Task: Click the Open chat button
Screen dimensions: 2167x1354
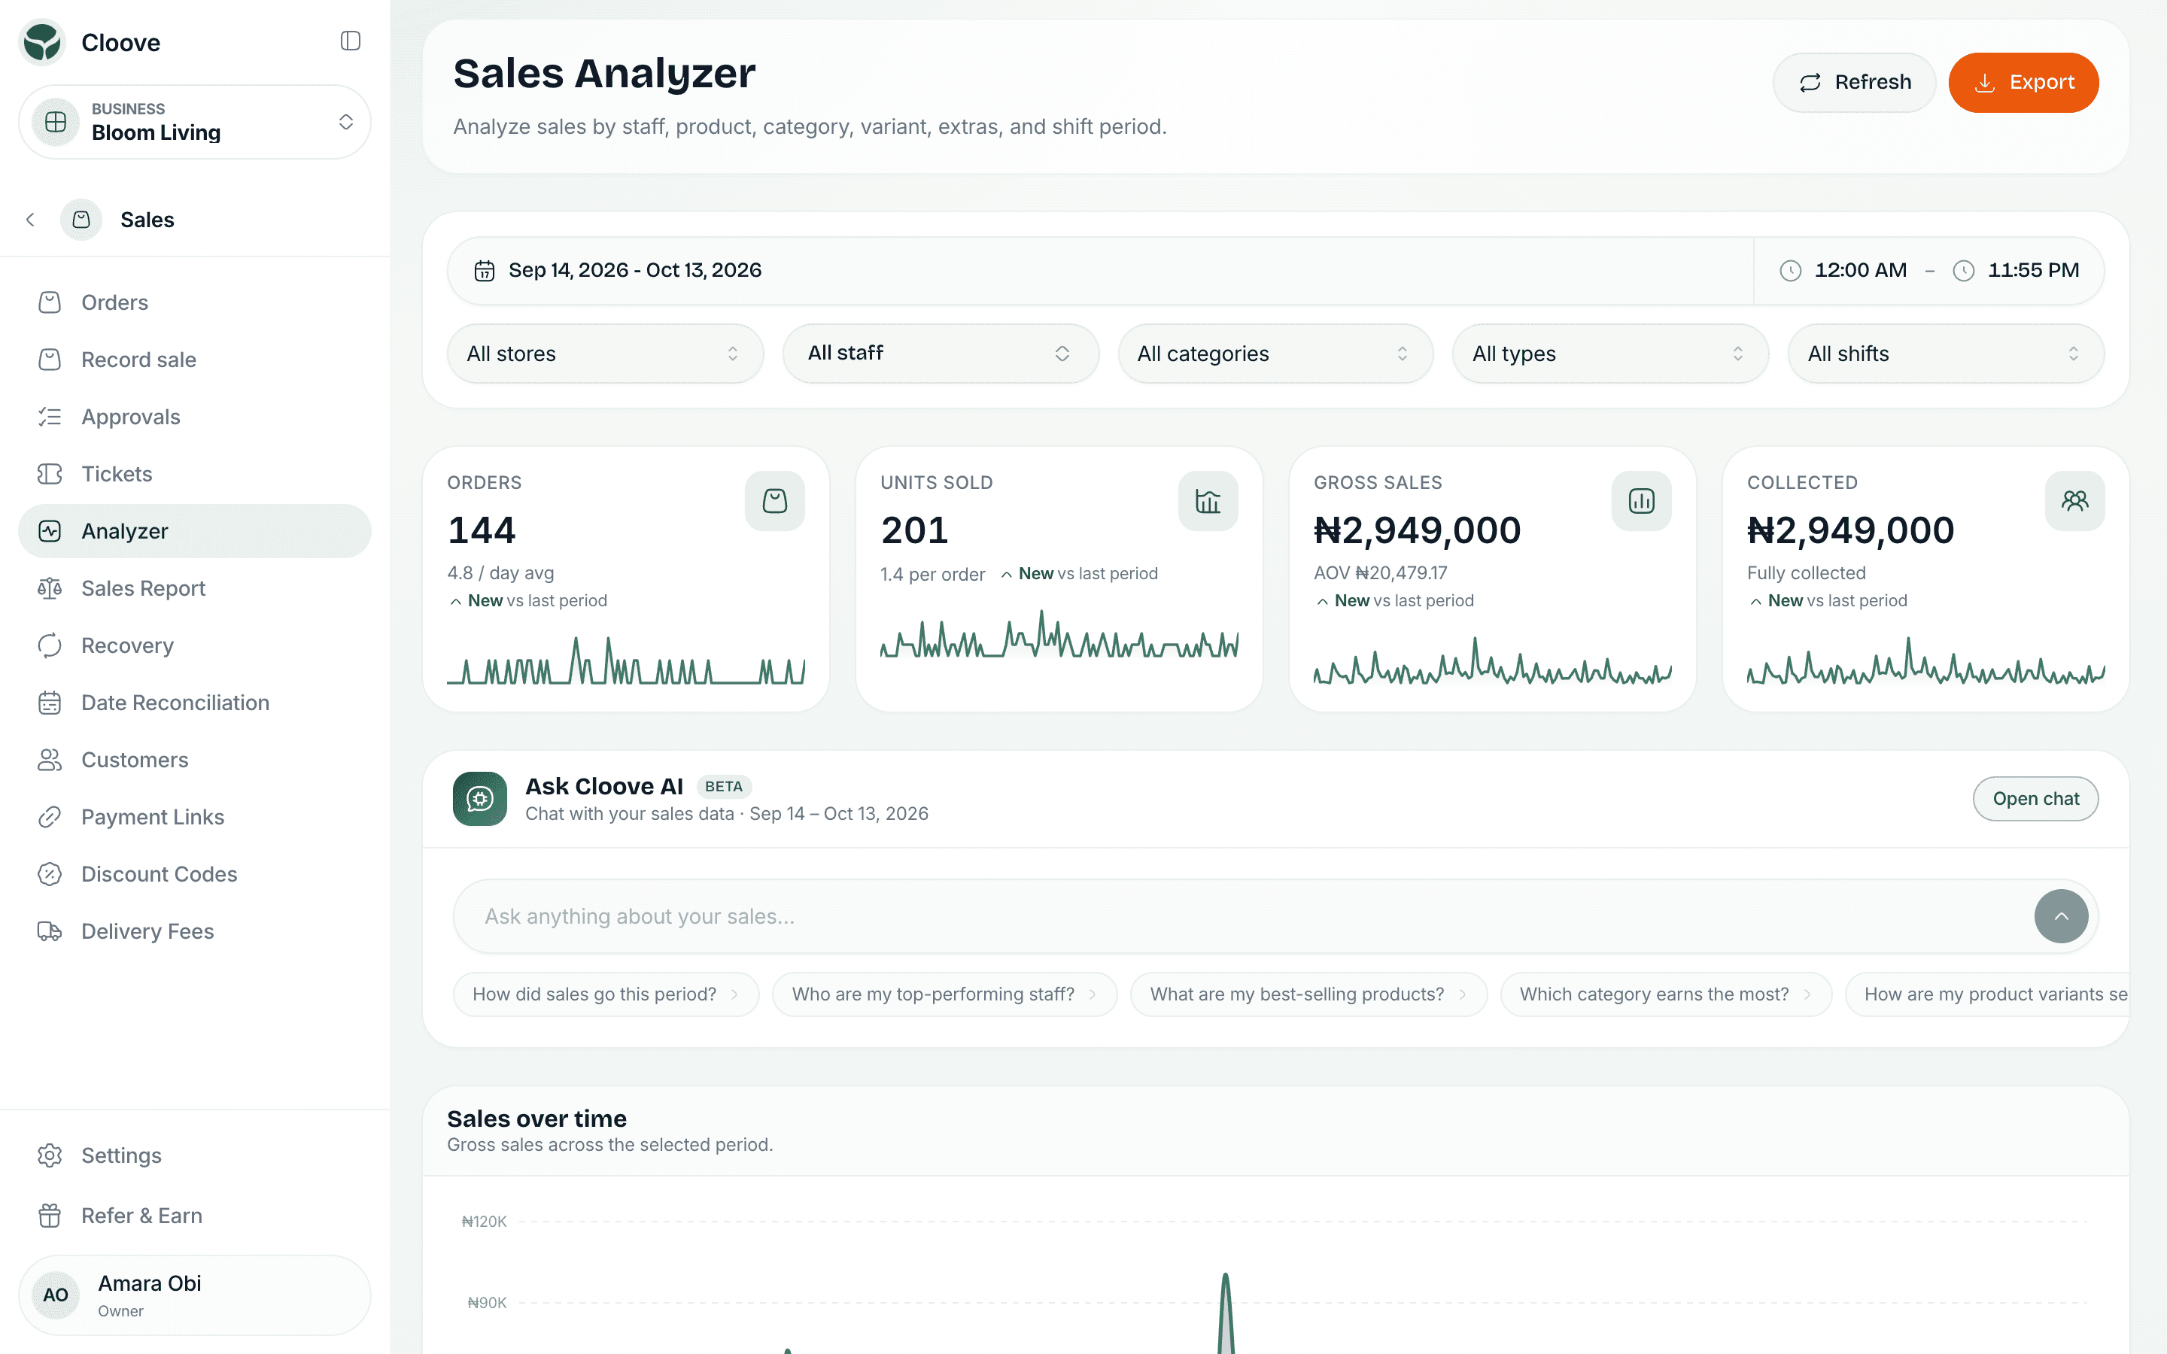Action: pyautogui.click(x=2035, y=799)
